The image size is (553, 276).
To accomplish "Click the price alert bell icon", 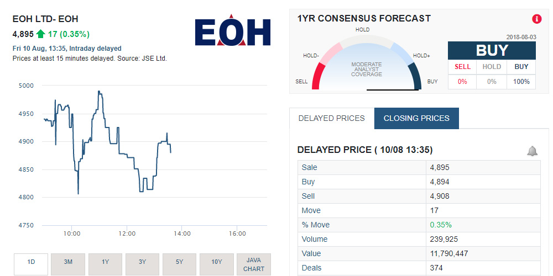I will point(532,151).
